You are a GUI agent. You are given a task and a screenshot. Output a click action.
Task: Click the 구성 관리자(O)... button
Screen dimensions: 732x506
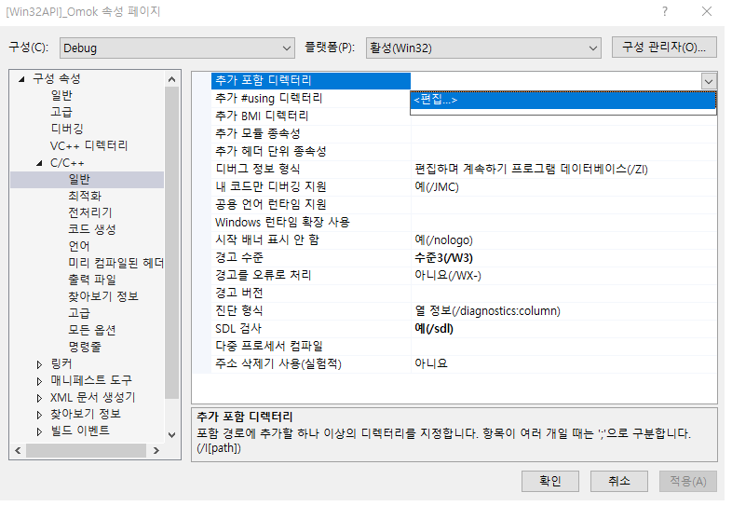click(x=664, y=48)
